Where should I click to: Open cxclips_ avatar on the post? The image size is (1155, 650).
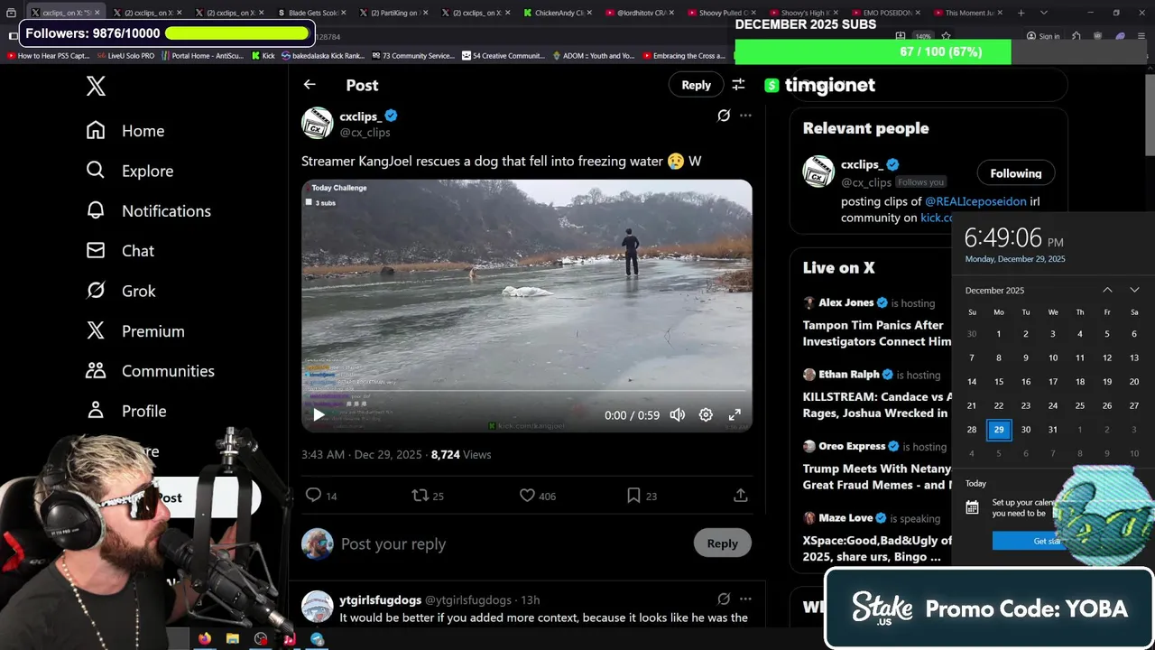click(317, 123)
